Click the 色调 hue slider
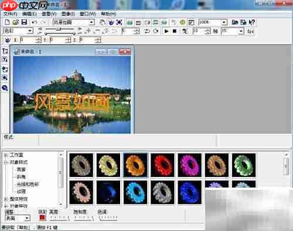 click(108, 217)
